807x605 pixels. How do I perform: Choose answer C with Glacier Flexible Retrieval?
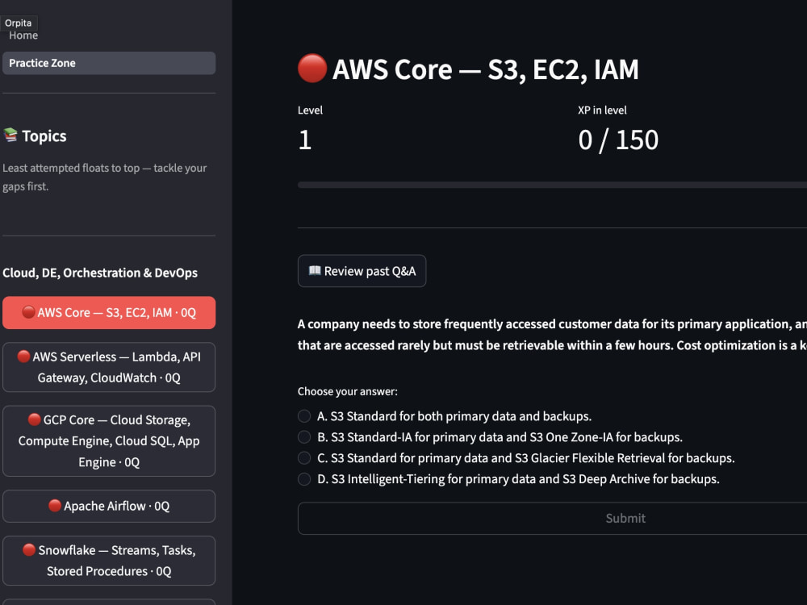[x=304, y=458]
